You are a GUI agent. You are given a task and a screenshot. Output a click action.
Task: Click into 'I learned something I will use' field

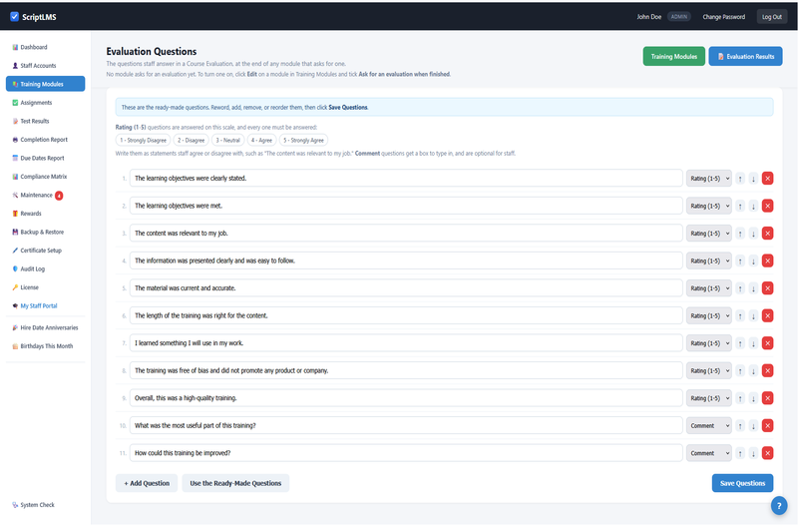(x=406, y=343)
